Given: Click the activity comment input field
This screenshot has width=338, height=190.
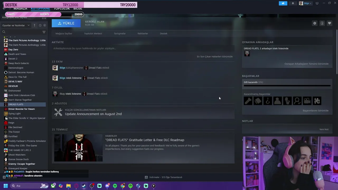Looking at the screenshot, I should tap(143, 48).
